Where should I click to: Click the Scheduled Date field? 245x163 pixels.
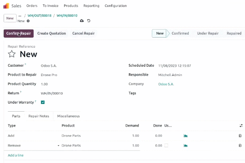tap(175, 66)
